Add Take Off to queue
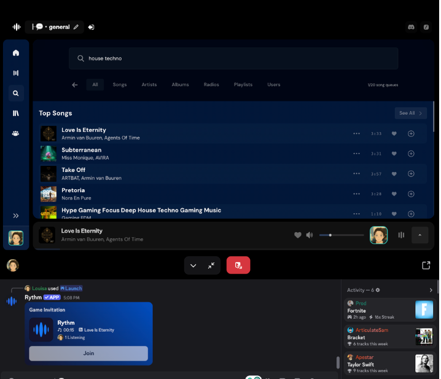 coord(411,174)
